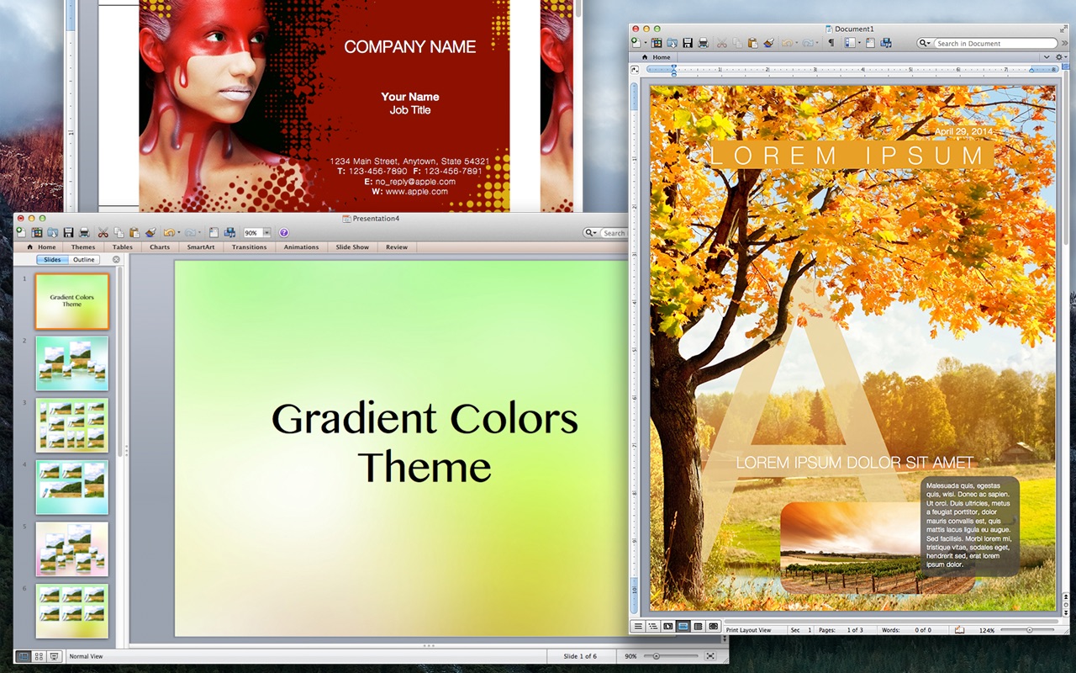Adjust the PowerPoint zoom slider
Viewport: 1076px width, 673px height.
coord(657,656)
